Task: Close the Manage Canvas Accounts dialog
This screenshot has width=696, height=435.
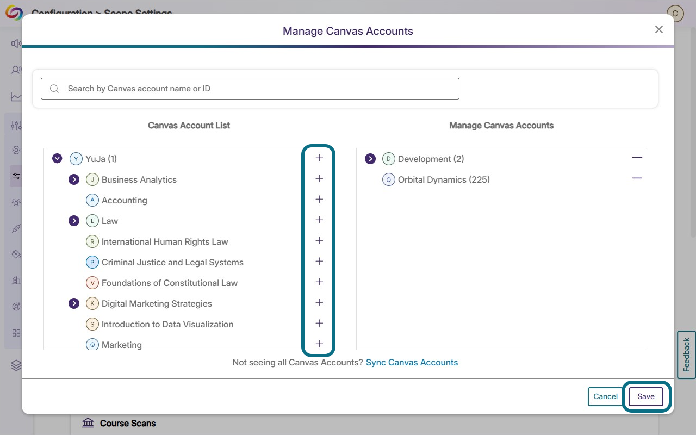Action: pos(659,29)
